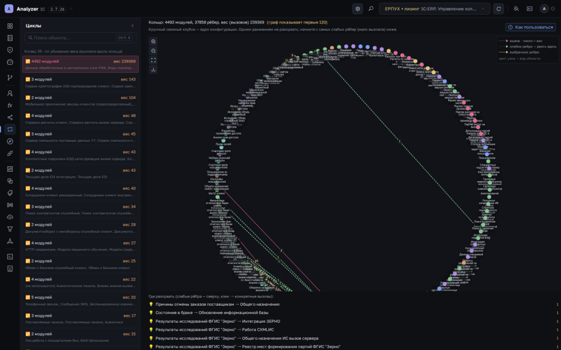Download the graph image
The width and height of the screenshot is (561, 350).
(x=153, y=69)
